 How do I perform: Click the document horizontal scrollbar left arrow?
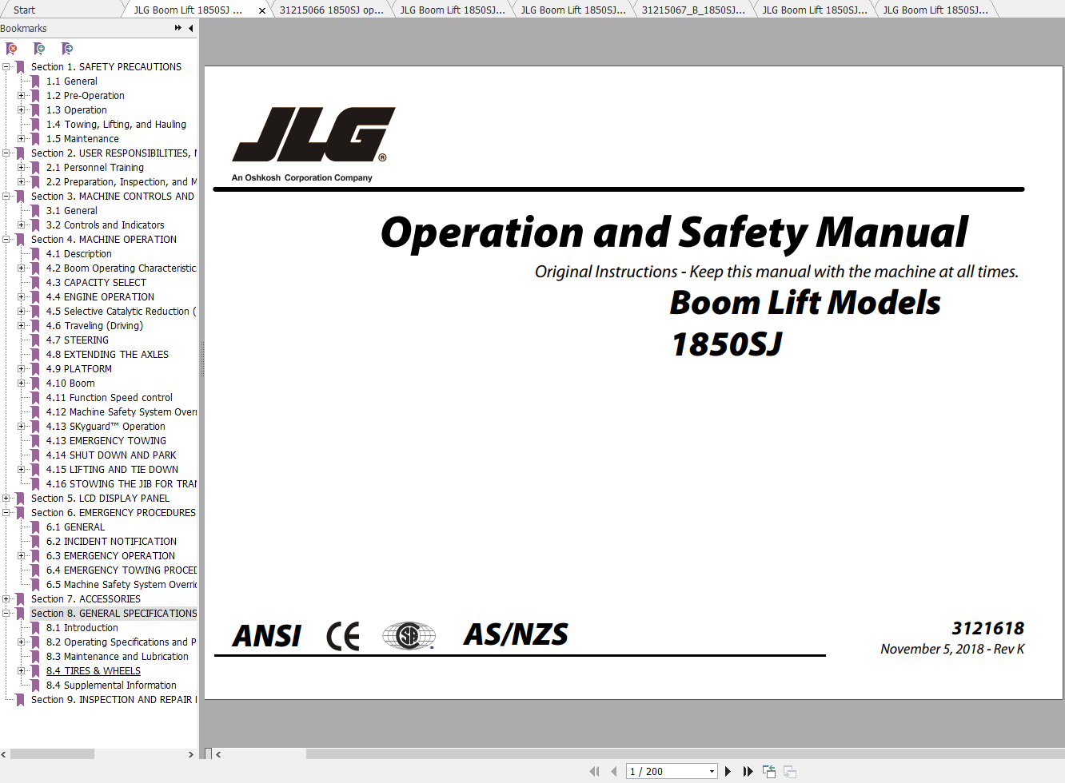[x=218, y=754]
